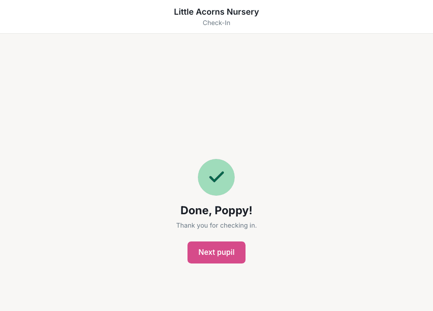This screenshot has height=311, width=433.
Task: Click the Done, Poppy! heading
Action: [x=216, y=210]
